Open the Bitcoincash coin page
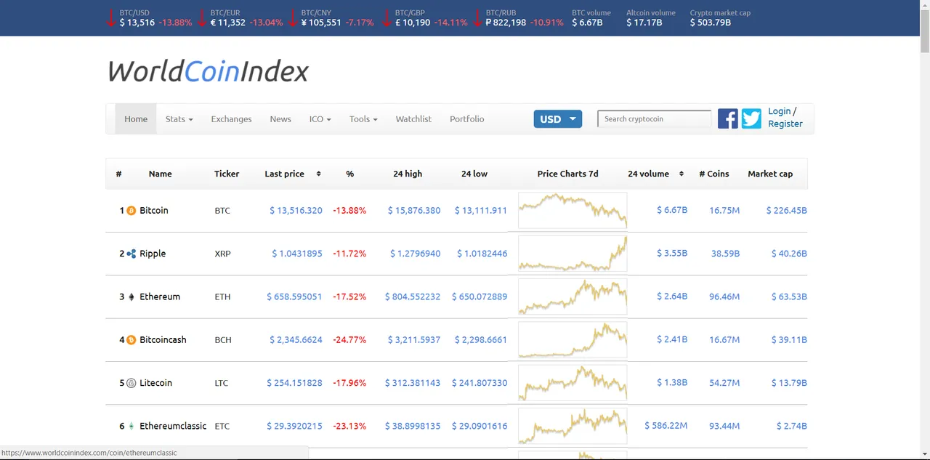This screenshot has height=460, width=930. tap(163, 339)
